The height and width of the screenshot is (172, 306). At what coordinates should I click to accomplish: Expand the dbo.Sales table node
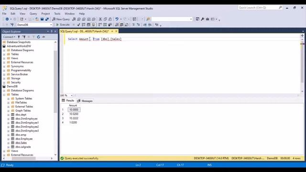tap(9, 143)
